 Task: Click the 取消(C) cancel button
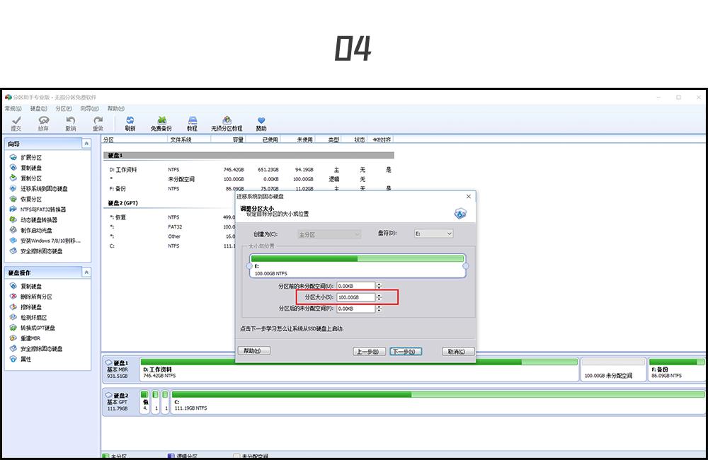tap(458, 351)
